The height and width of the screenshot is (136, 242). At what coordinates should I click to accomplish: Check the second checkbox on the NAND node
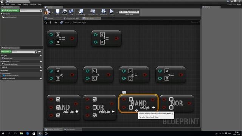131,107
